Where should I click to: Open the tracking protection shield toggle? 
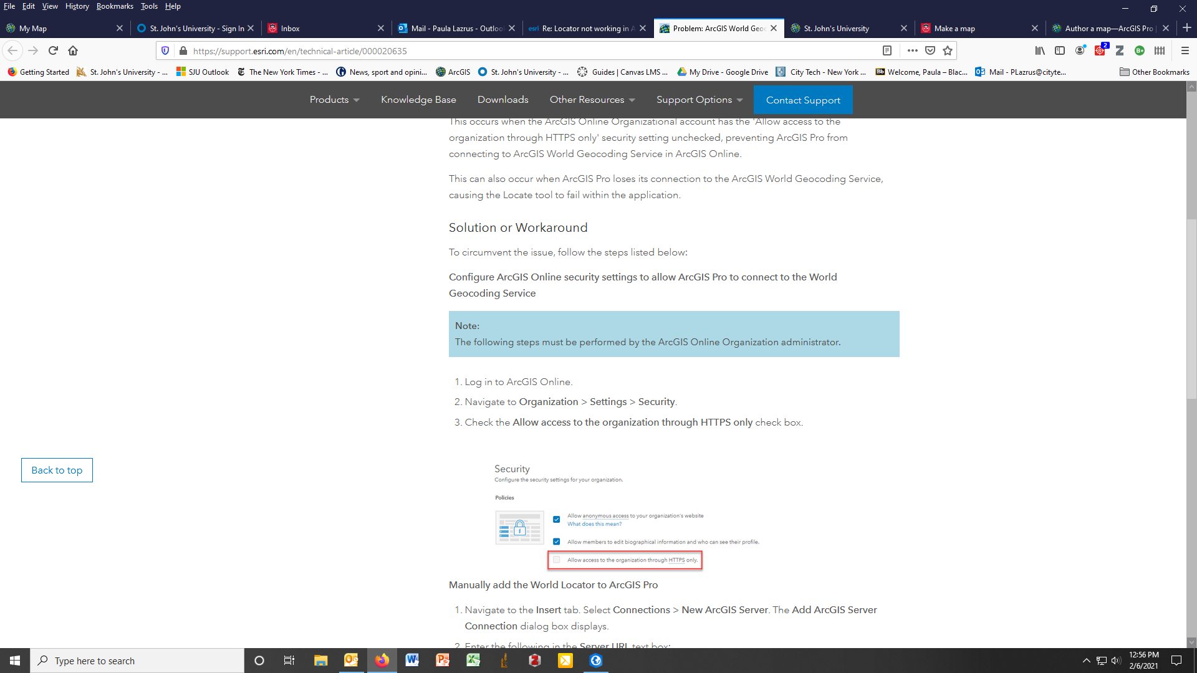pos(165,50)
